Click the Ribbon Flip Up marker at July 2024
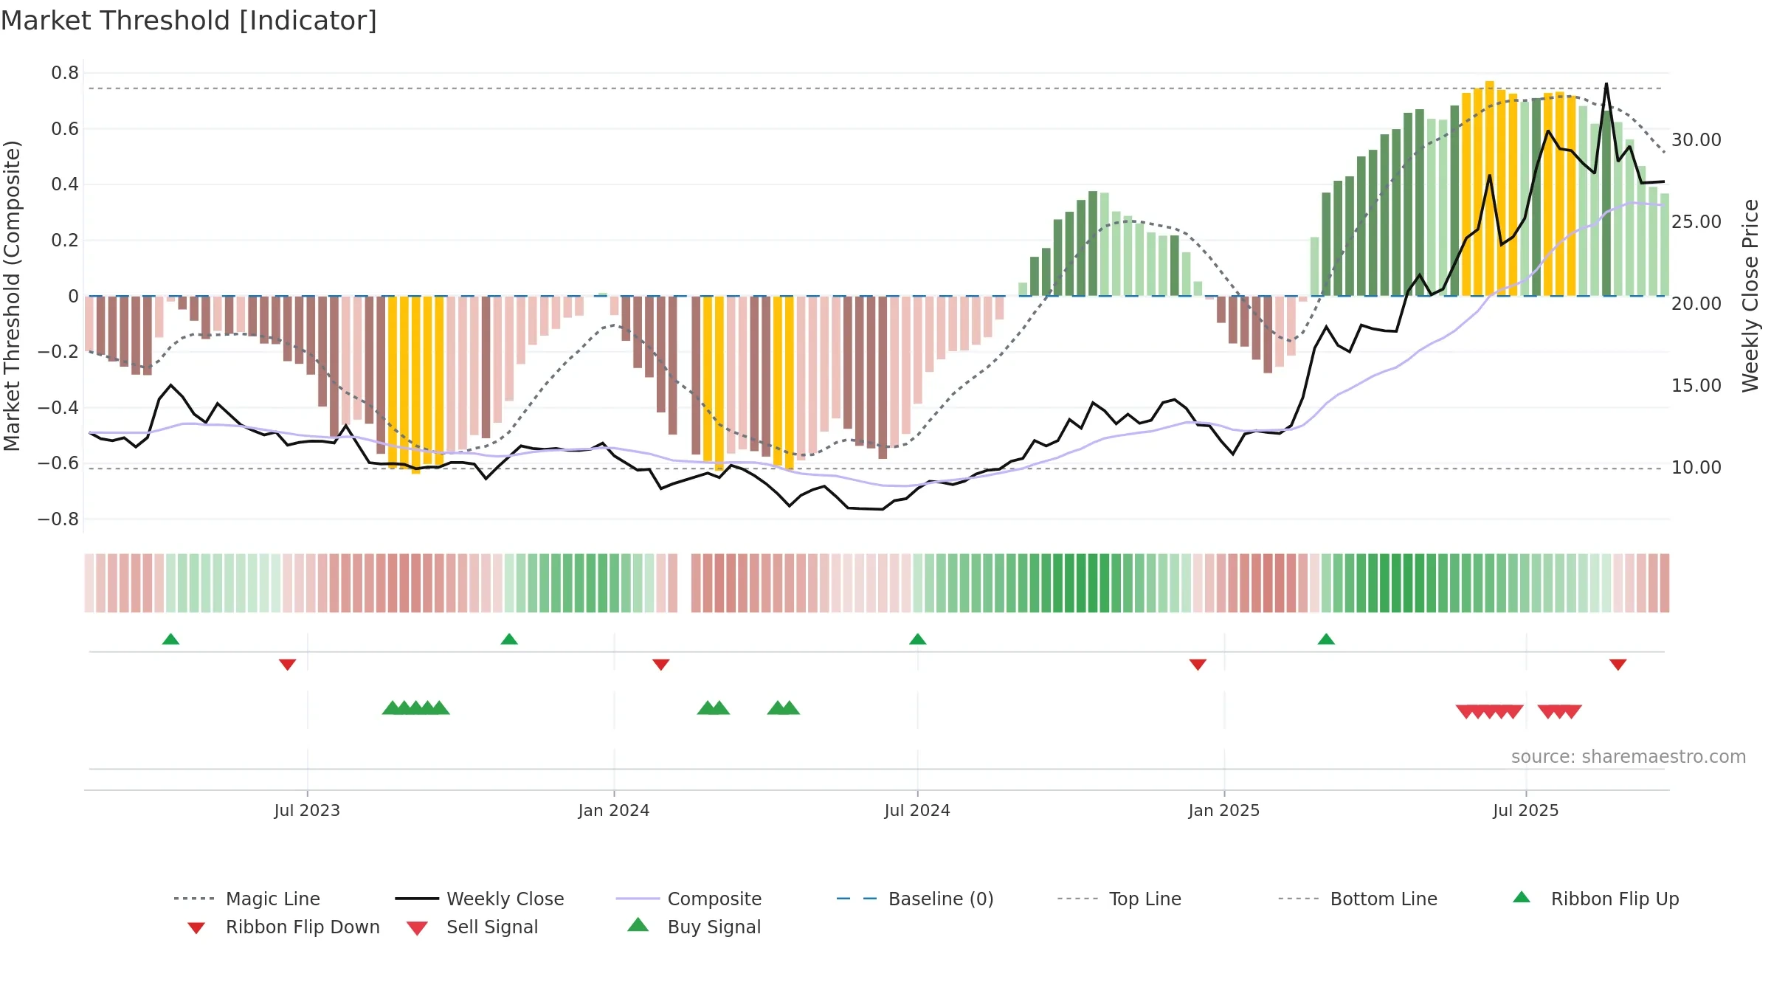1771x996 pixels. pyautogui.click(x=917, y=639)
